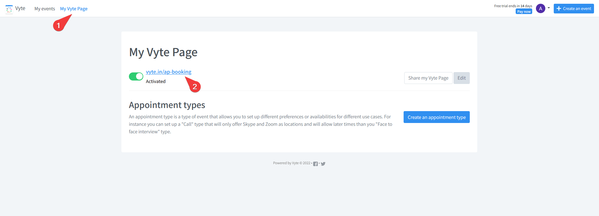Open the Facebook icon in footer
This screenshot has height=216, width=599.
tap(315, 164)
